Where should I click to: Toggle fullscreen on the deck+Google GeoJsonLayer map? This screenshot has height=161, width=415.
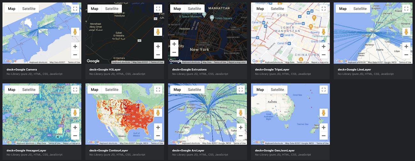[x=324, y=90]
